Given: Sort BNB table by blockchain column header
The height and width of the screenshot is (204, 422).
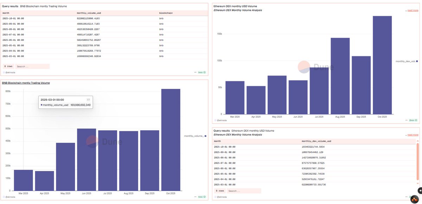Looking at the screenshot, I should tap(166, 13).
